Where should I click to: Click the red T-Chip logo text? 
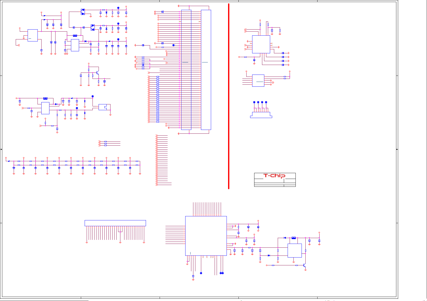point(274,176)
